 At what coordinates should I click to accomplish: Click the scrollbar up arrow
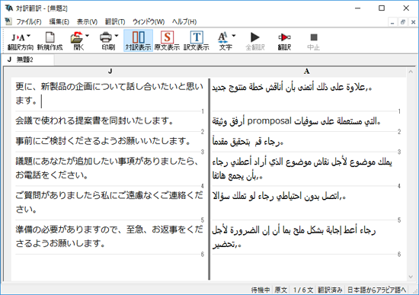coord(411,72)
